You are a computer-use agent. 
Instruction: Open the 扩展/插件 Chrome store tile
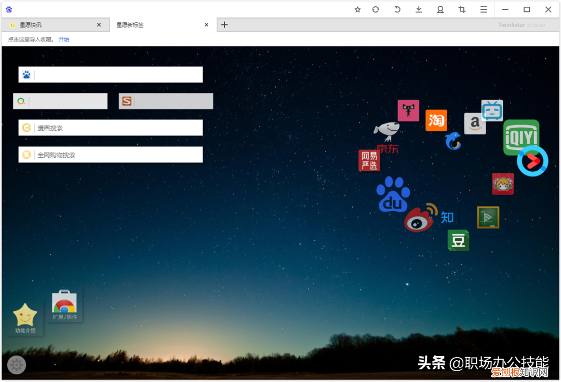click(x=64, y=305)
